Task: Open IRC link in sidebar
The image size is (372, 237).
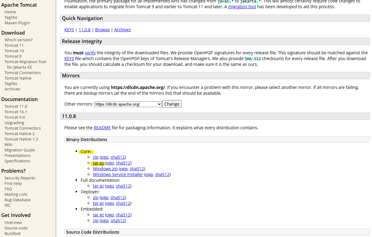Action: point(8,205)
